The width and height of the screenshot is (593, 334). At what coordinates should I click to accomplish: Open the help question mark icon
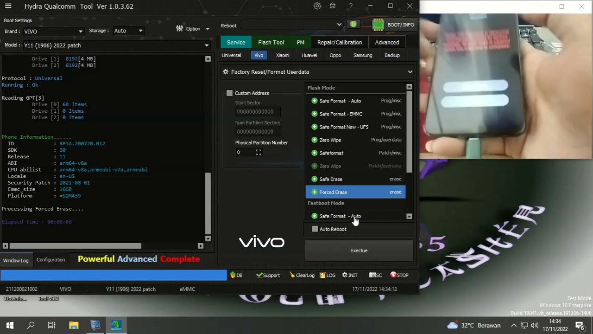click(351, 6)
